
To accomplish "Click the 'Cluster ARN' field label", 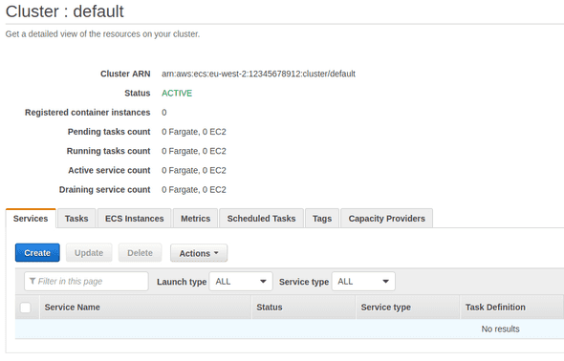I will [125, 74].
